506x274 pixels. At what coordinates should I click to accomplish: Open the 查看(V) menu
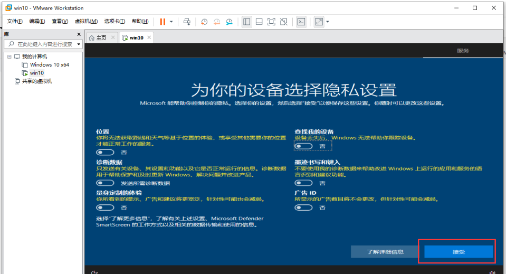60,21
